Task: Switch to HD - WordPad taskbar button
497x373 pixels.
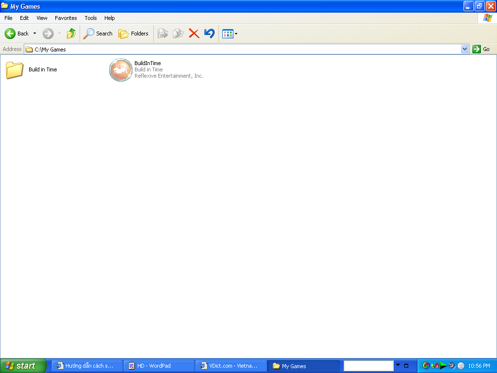Action: point(159,366)
